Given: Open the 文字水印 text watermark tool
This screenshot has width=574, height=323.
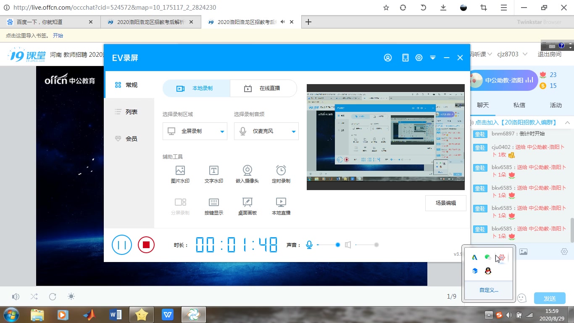Looking at the screenshot, I should [213, 174].
